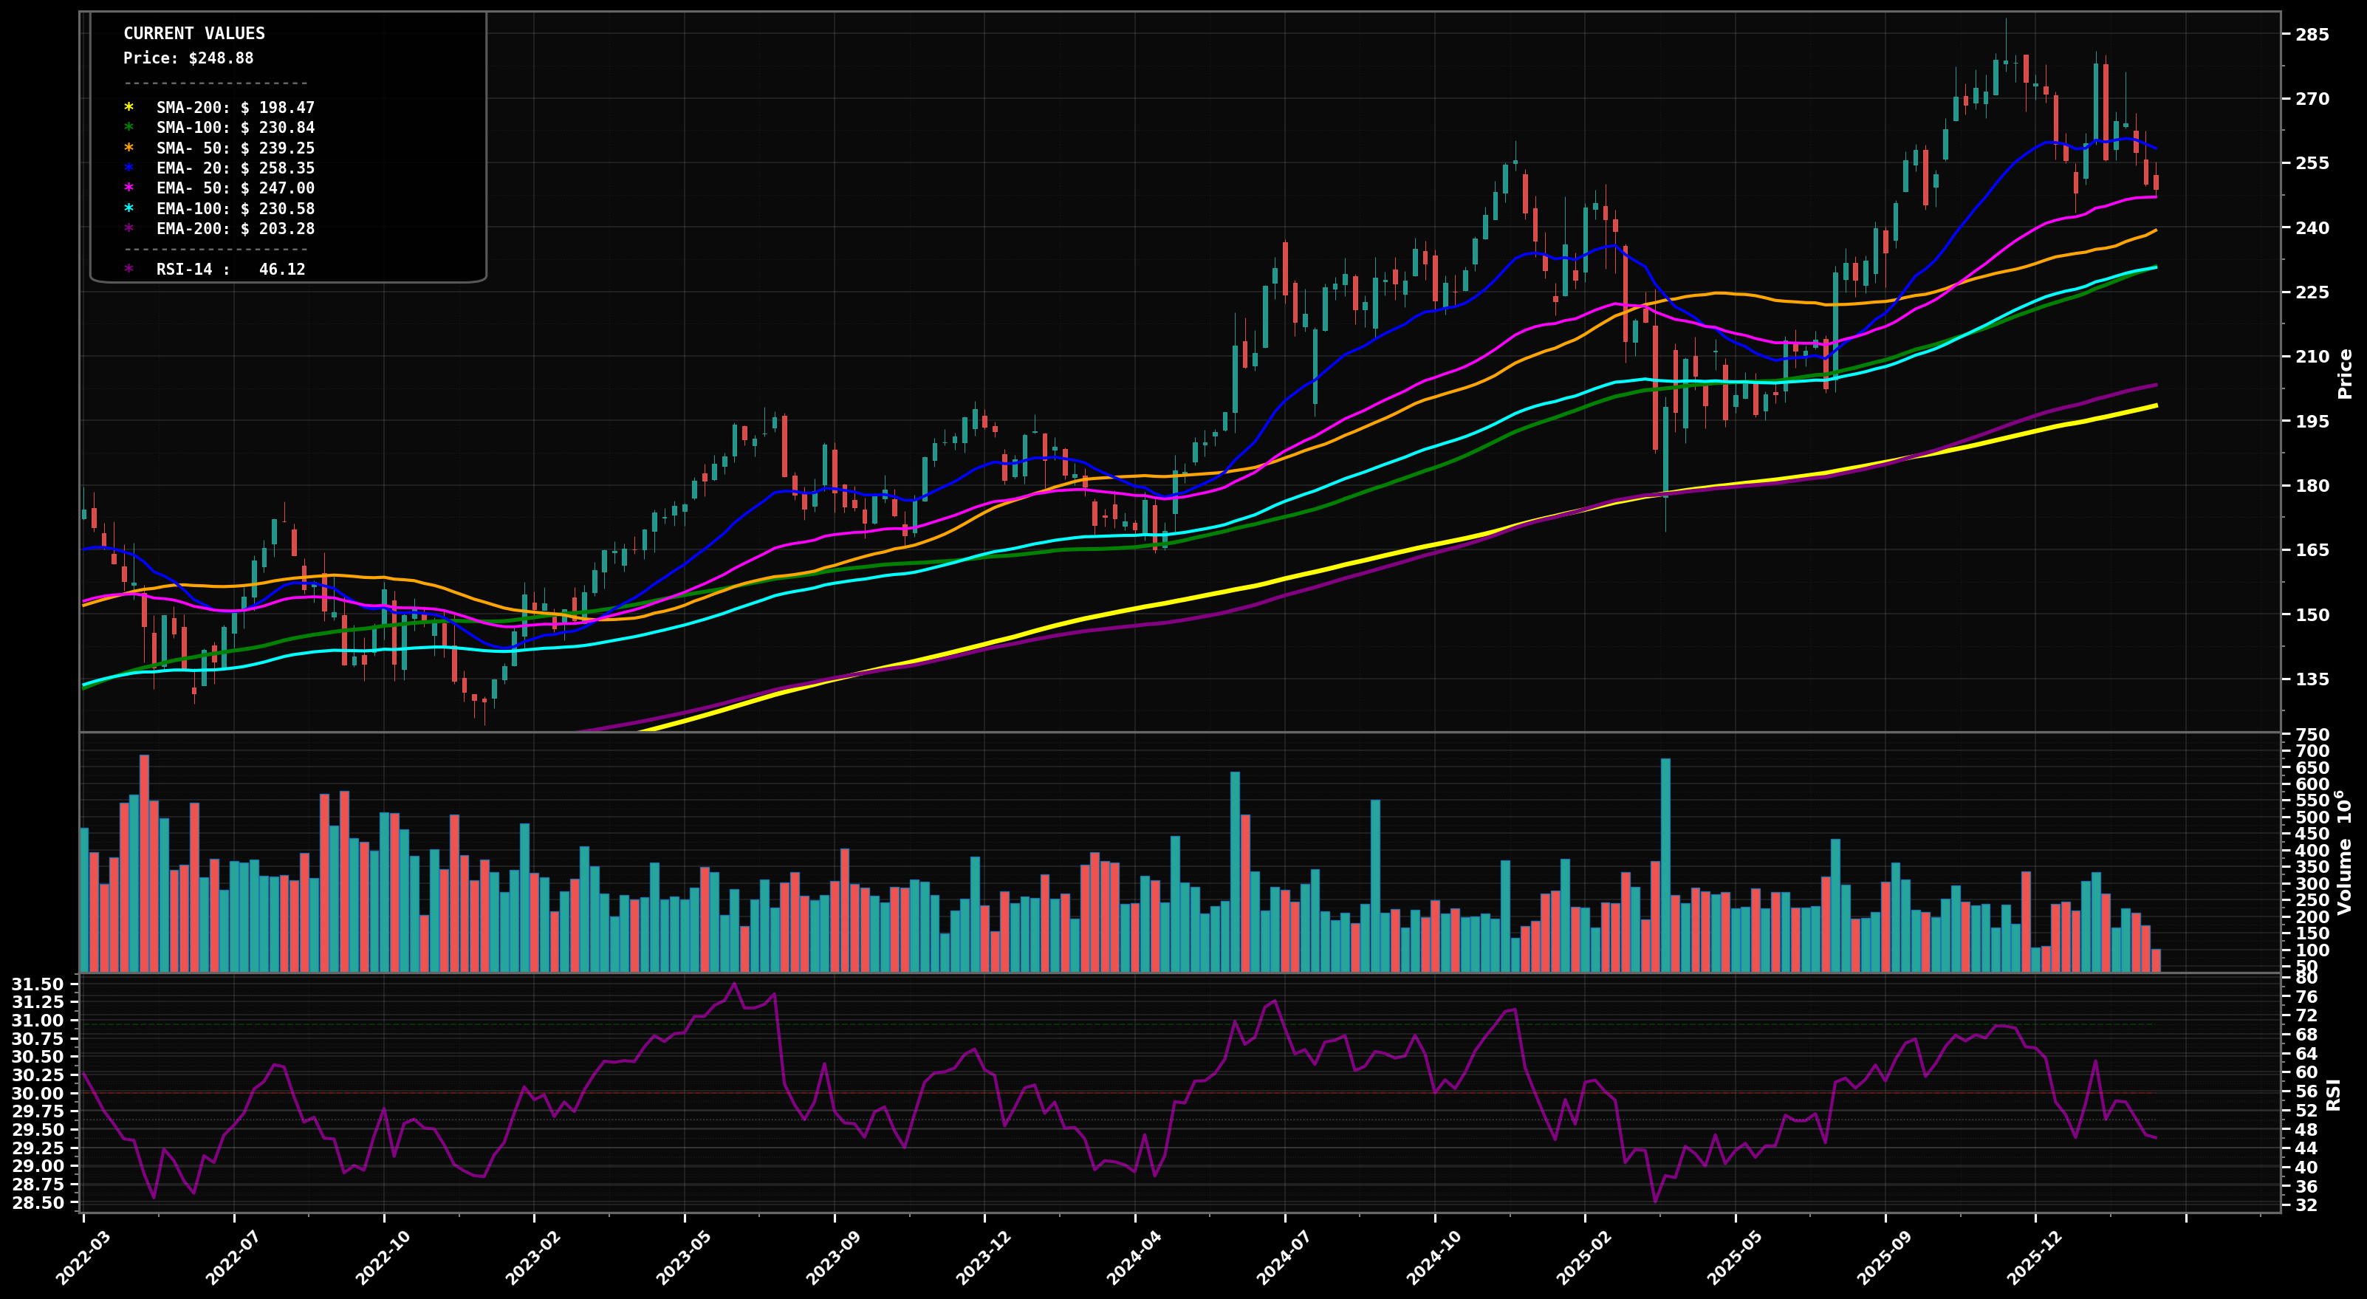Select the blue EMA-20 legend marker
This screenshot has height=1299, width=2367.
[129, 168]
